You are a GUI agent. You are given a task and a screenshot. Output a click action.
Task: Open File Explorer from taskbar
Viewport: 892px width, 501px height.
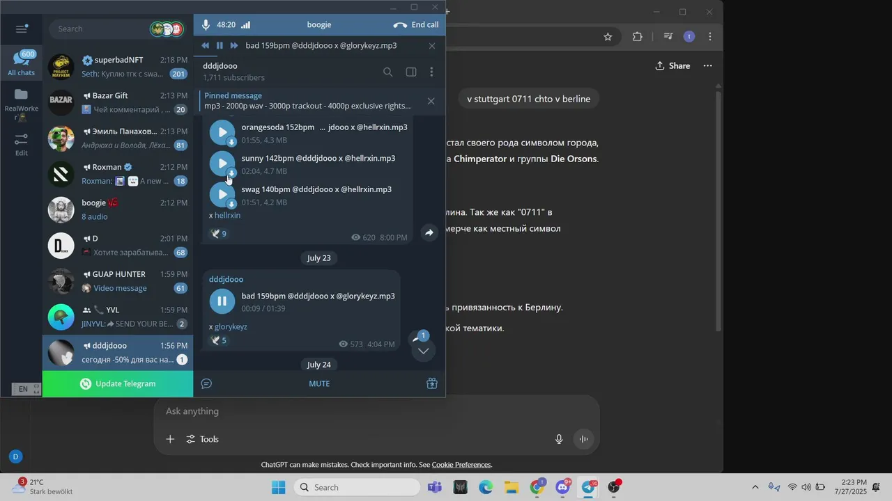pos(512,487)
